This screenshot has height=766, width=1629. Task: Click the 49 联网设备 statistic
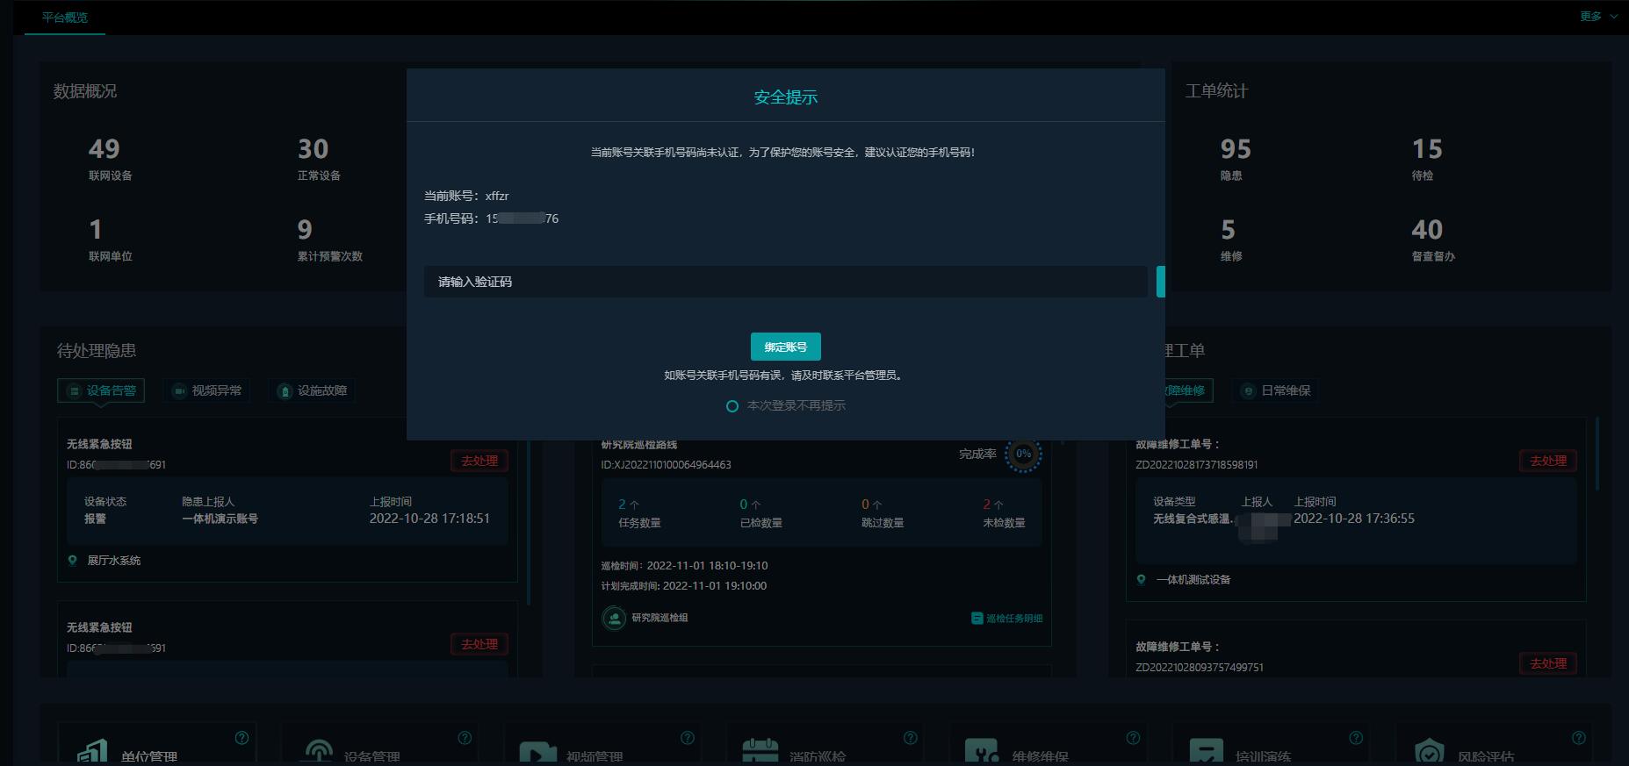coord(110,158)
